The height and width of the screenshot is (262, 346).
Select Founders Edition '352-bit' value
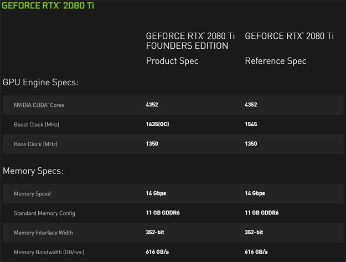coord(155,233)
